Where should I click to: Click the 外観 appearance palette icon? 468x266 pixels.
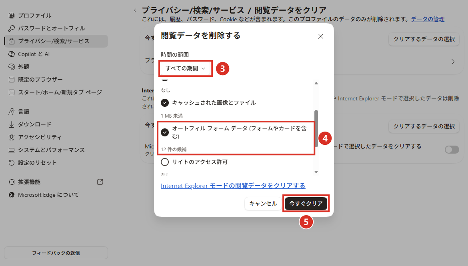click(11, 66)
